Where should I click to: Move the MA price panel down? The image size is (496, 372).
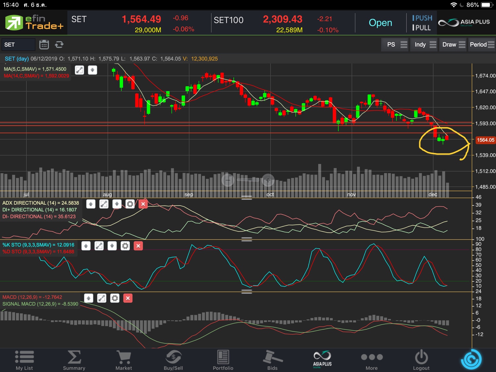point(93,70)
